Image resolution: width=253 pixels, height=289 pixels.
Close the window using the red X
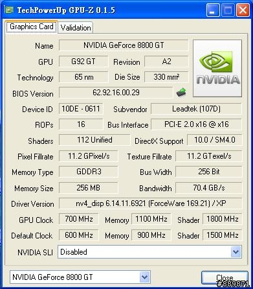pos(243,10)
